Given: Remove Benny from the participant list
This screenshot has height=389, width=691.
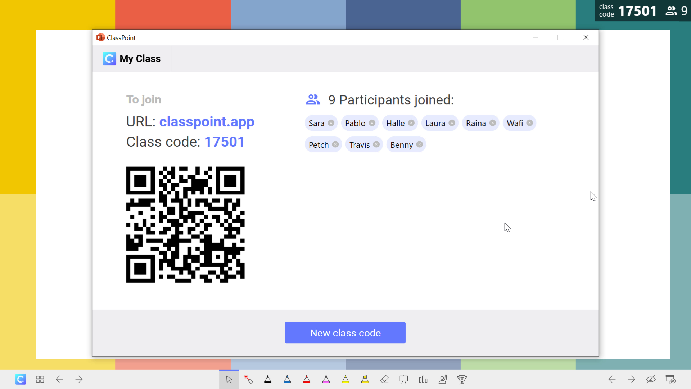Looking at the screenshot, I should (x=420, y=144).
